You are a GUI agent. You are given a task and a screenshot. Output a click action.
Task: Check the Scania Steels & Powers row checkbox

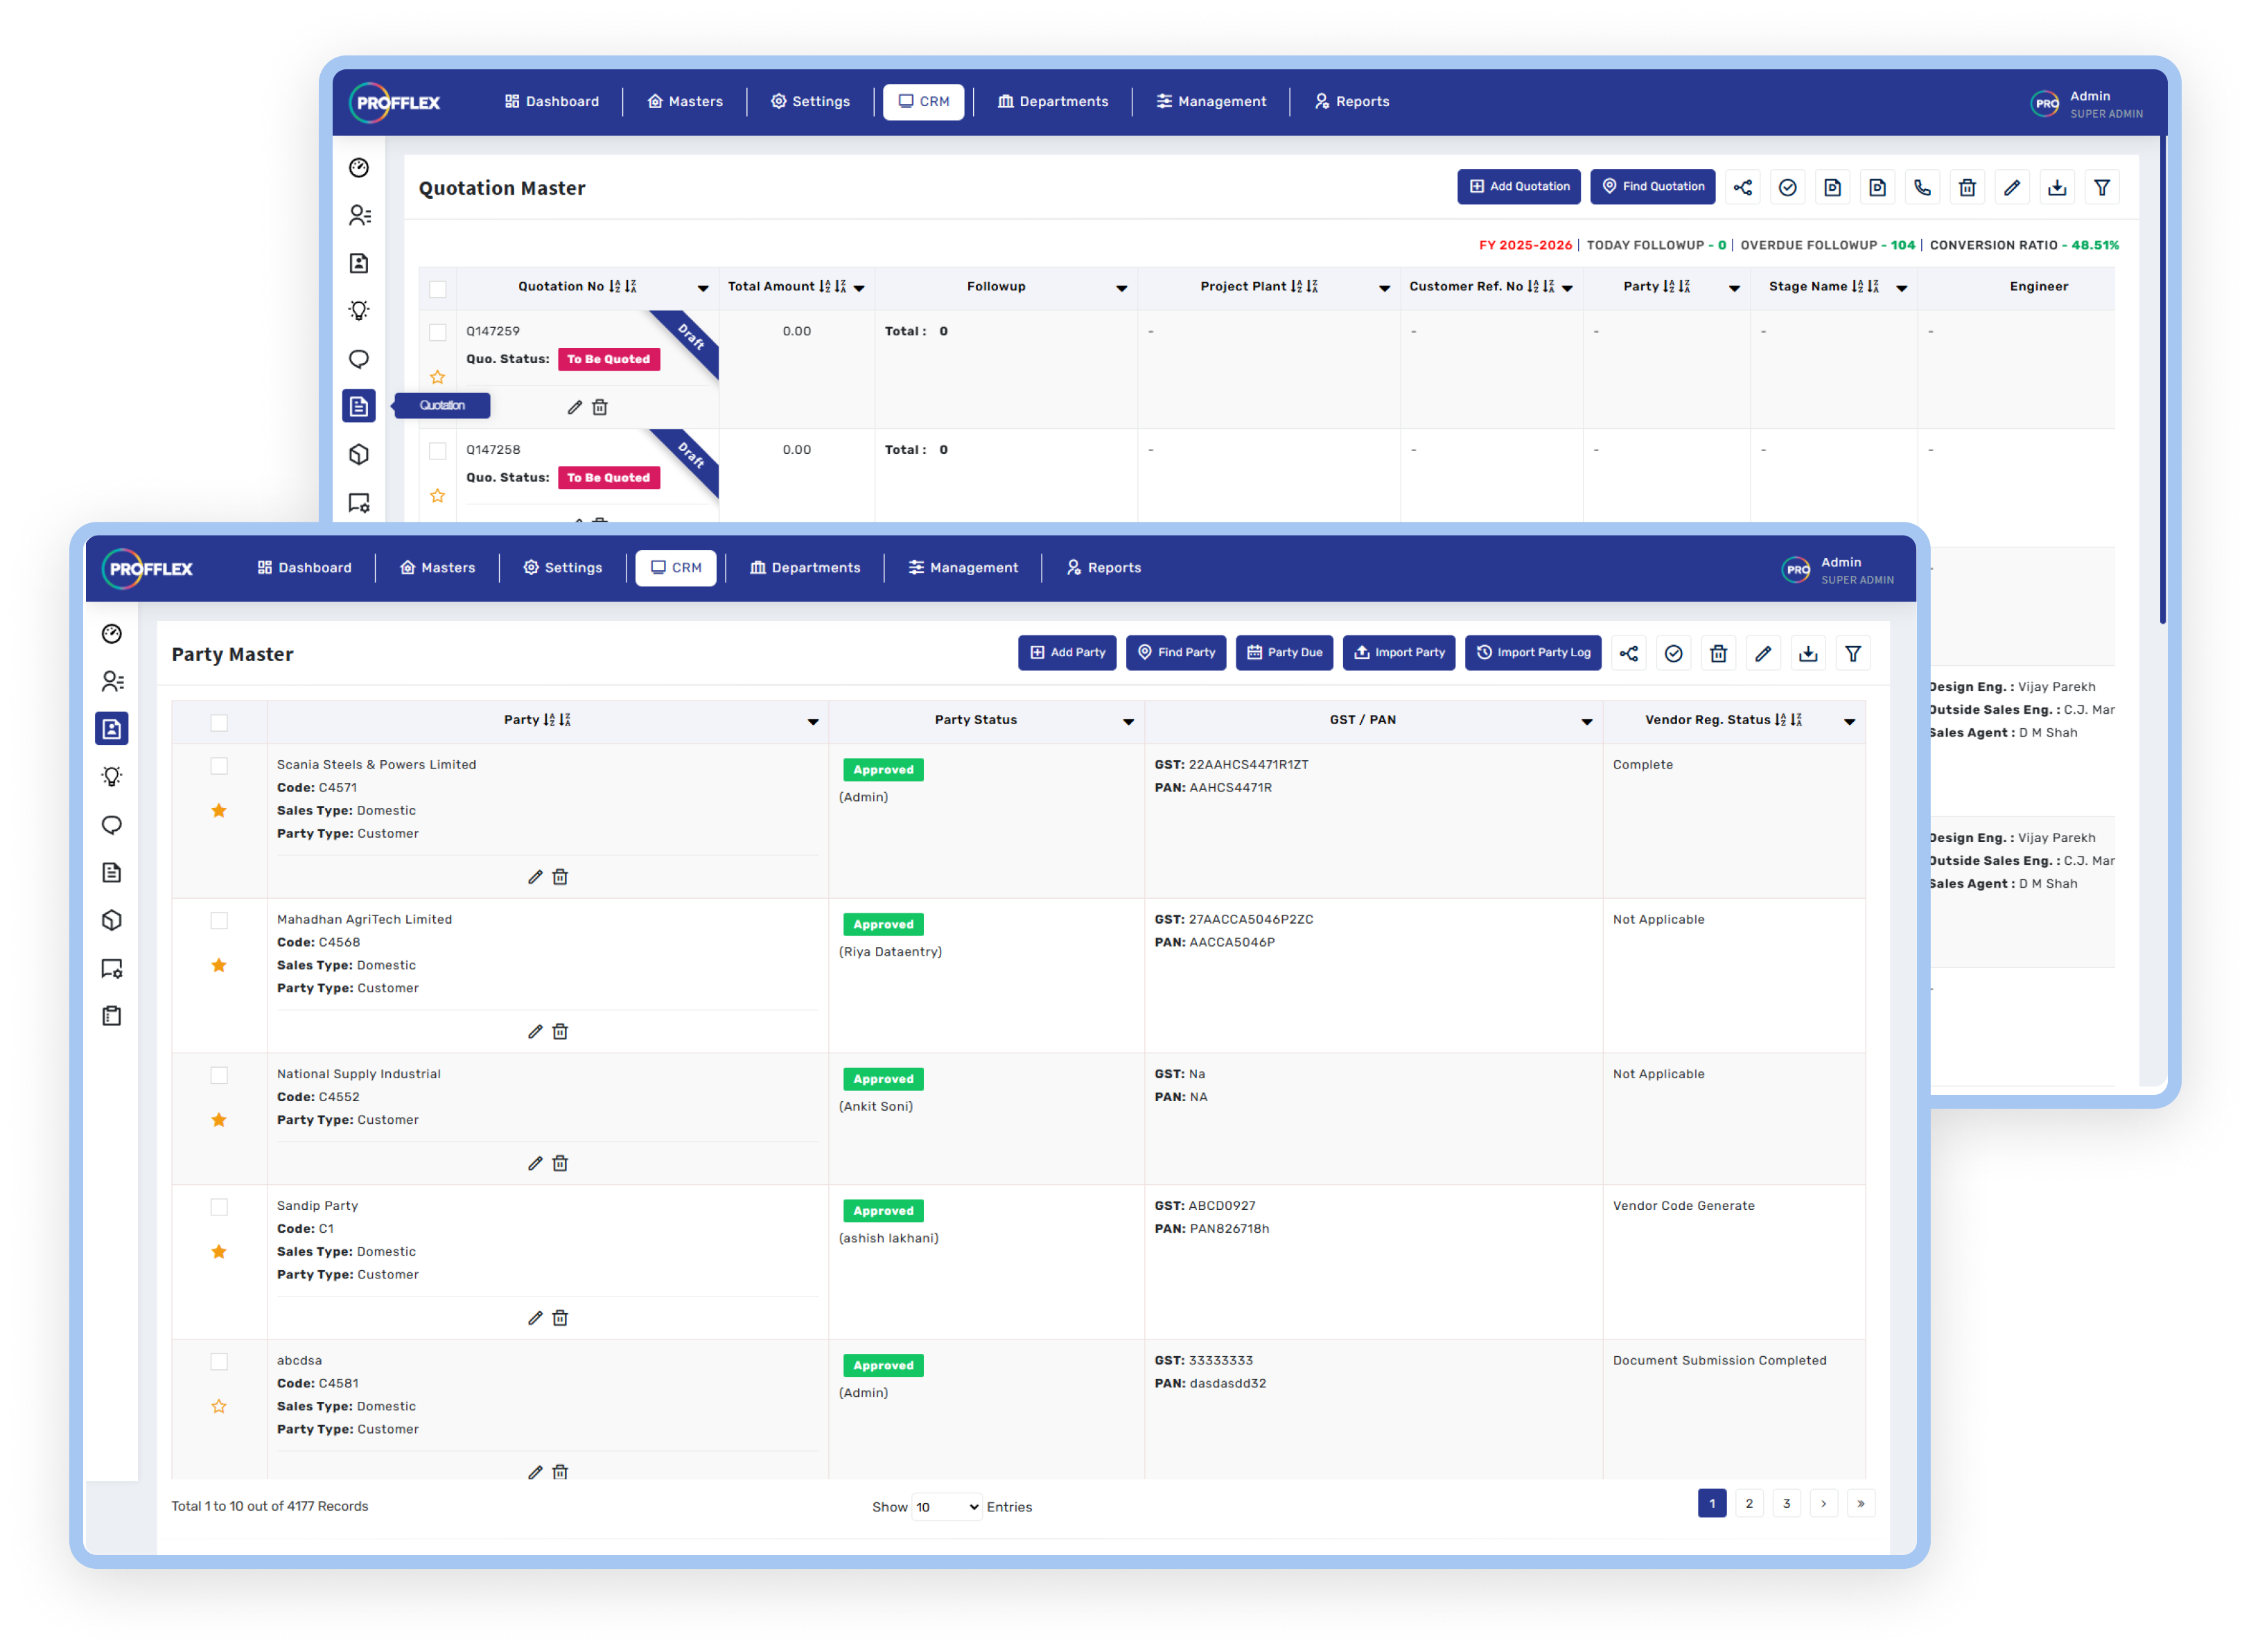[x=219, y=766]
